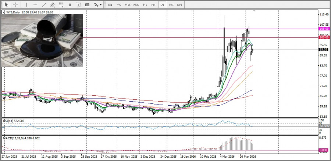Viewport: 331px width, 161px height.
Task: Click the magenta 105.00 price level label
Action: [x=324, y=29]
